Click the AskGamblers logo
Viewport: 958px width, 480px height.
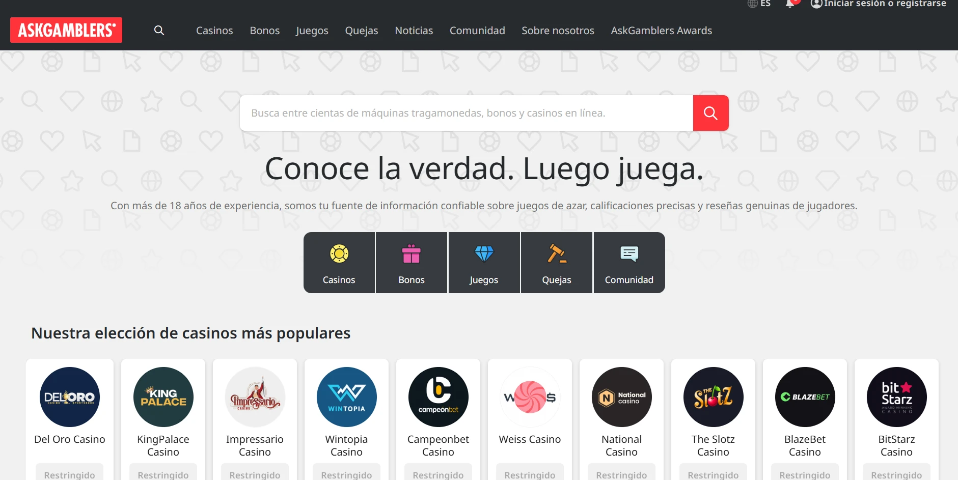66,30
